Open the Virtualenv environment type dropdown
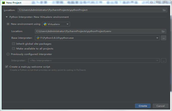Image resolution: width=172 pixels, height=111 pixels. tap(56, 24)
